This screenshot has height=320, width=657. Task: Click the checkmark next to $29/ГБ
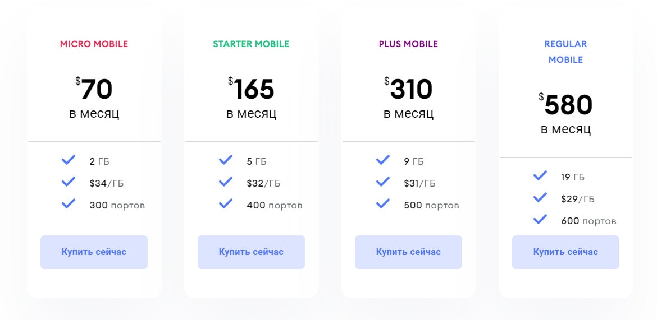coord(540,197)
